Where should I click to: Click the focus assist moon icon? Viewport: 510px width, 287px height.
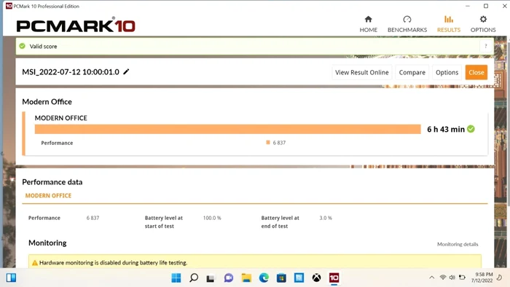(x=499, y=278)
